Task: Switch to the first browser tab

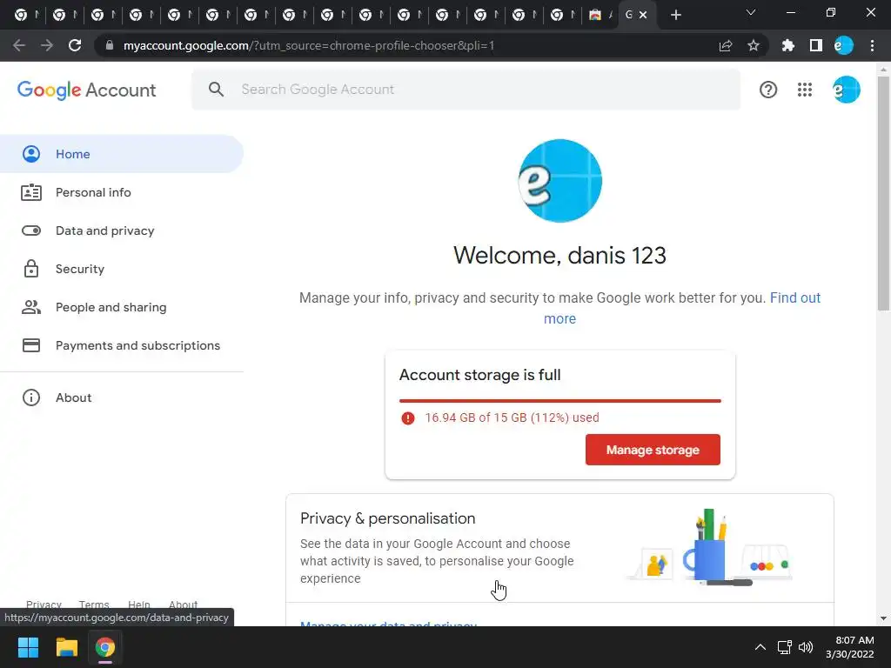Action: (x=26, y=15)
